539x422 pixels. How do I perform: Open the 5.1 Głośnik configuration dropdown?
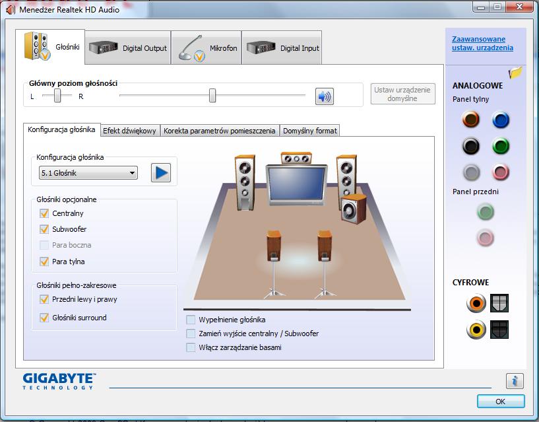click(x=88, y=173)
